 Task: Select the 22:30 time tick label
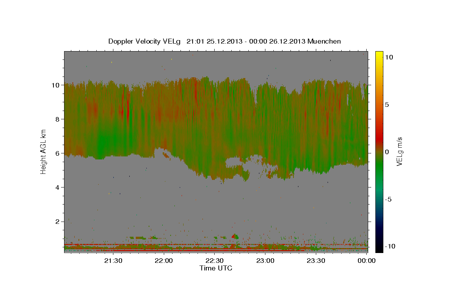click(x=215, y=261)
